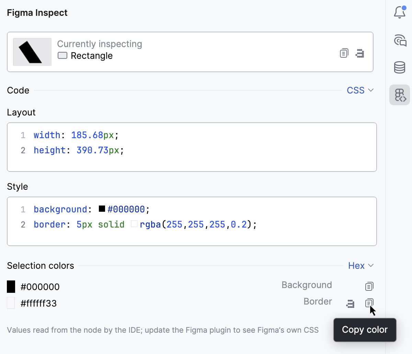412x354 pixels.
Task: Click the Background color label
Action: 307,285
